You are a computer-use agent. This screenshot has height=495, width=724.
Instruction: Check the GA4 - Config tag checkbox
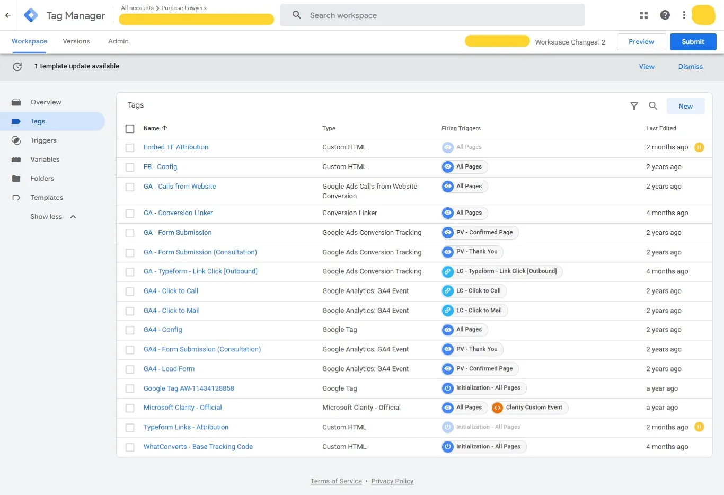pyautogui.click(x=130, y=330)
